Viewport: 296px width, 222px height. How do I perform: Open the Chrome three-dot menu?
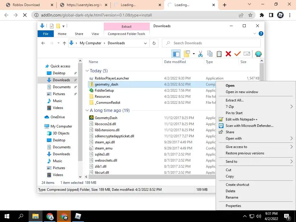(x=290, y=15)
